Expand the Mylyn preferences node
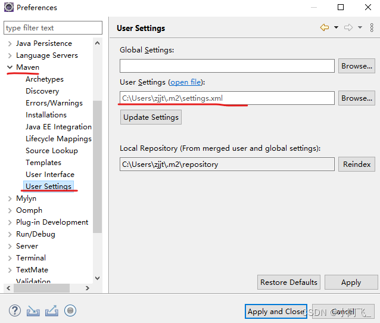This screenshot has width=380, height=323. point(10,198)
